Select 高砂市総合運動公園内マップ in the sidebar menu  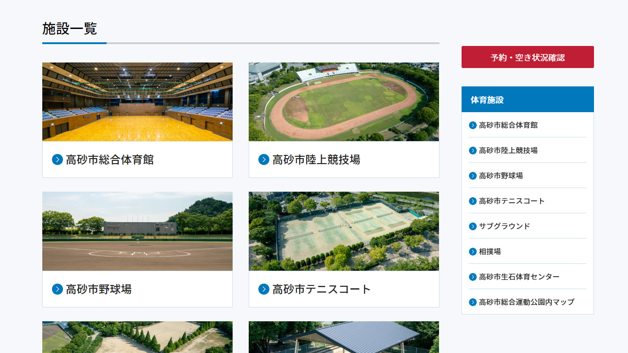pyautogui.click(x=526, y=302)
